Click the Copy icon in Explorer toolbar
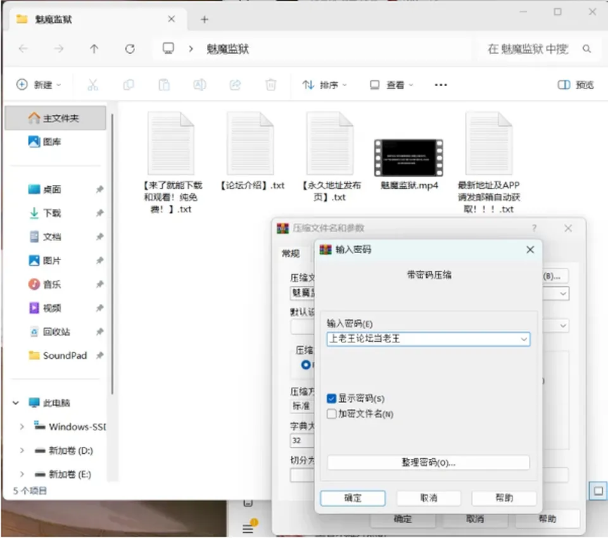 point(129,85)
